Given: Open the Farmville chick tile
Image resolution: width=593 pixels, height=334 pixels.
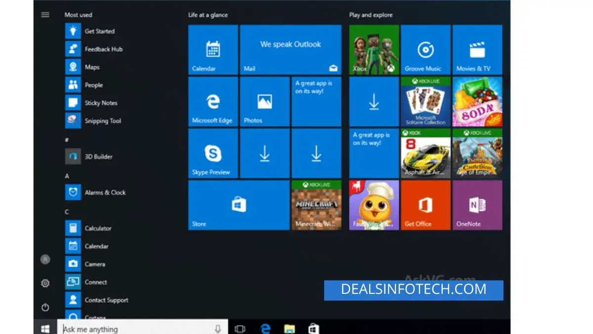Looking at the screenshot, I should coord(374,205).
